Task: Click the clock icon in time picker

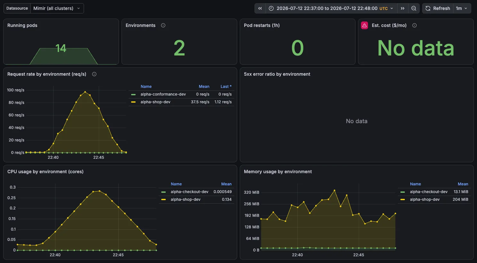Action: [x=271, y=8]
